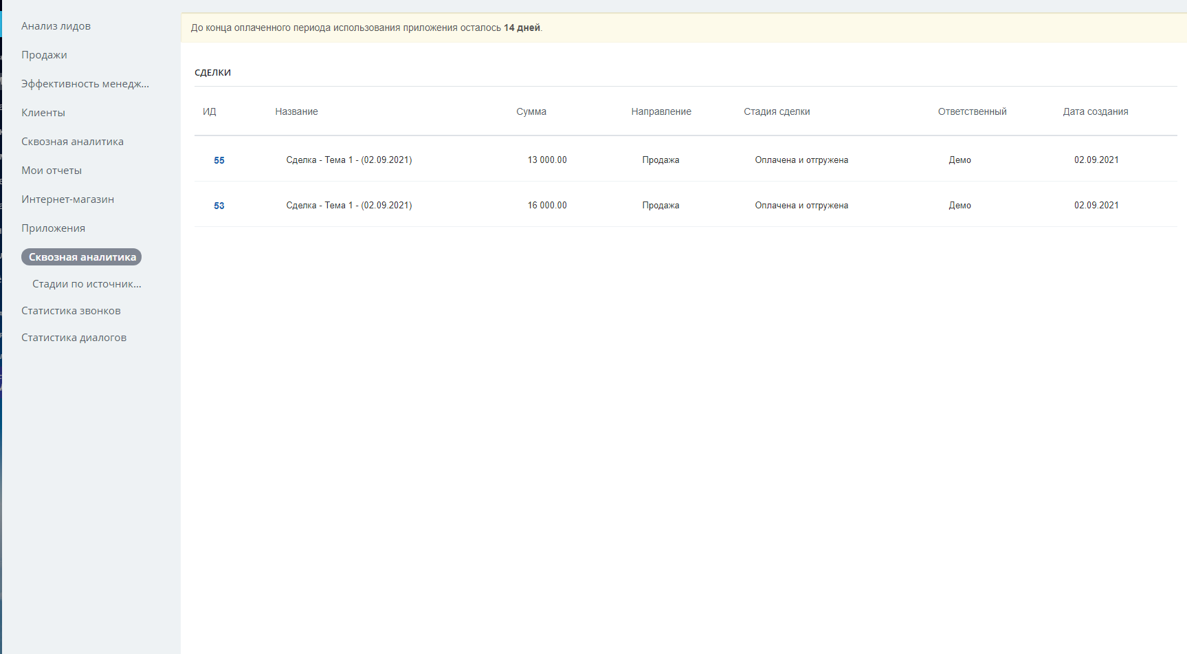
Task: Click Мои отчеты in the sidebar
Action: pos(52,171)
